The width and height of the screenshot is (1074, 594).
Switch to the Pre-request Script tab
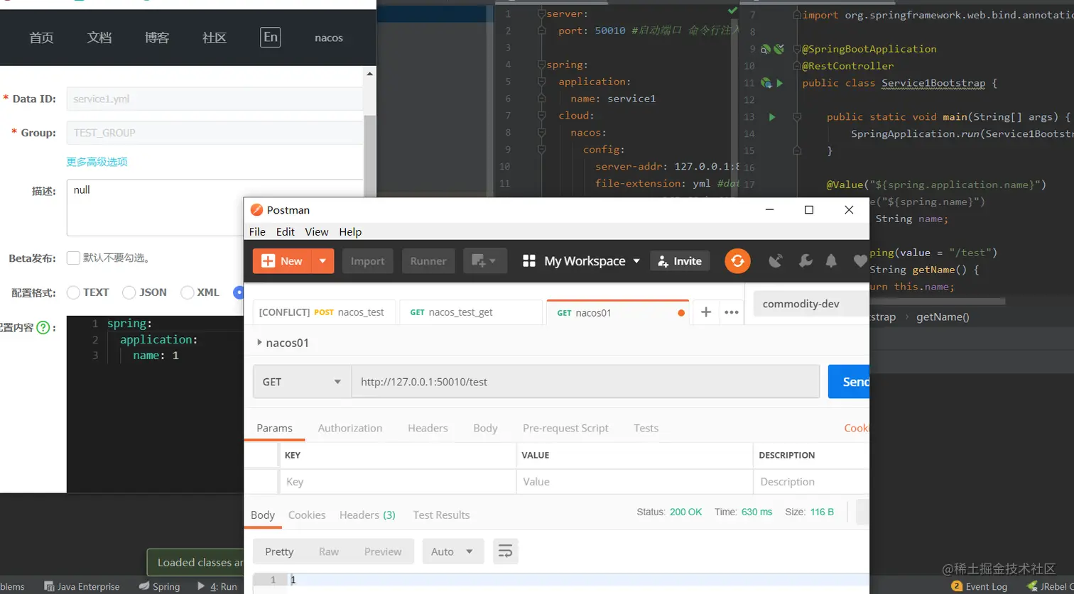(565, 428)
